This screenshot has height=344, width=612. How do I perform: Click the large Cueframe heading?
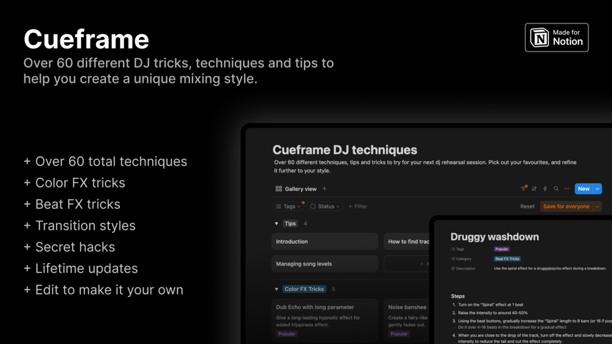86,39
